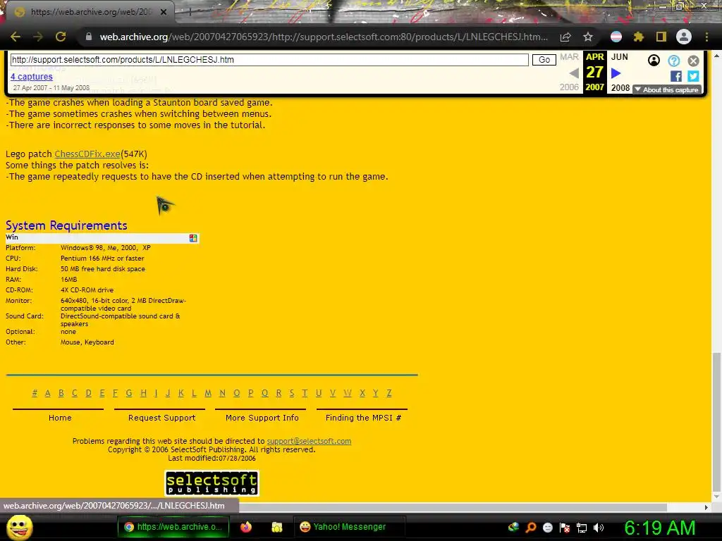Click the vertical scrollbar thumb
Screen dimensions: 722x541
pyautogui.click(x=716, y=423)
